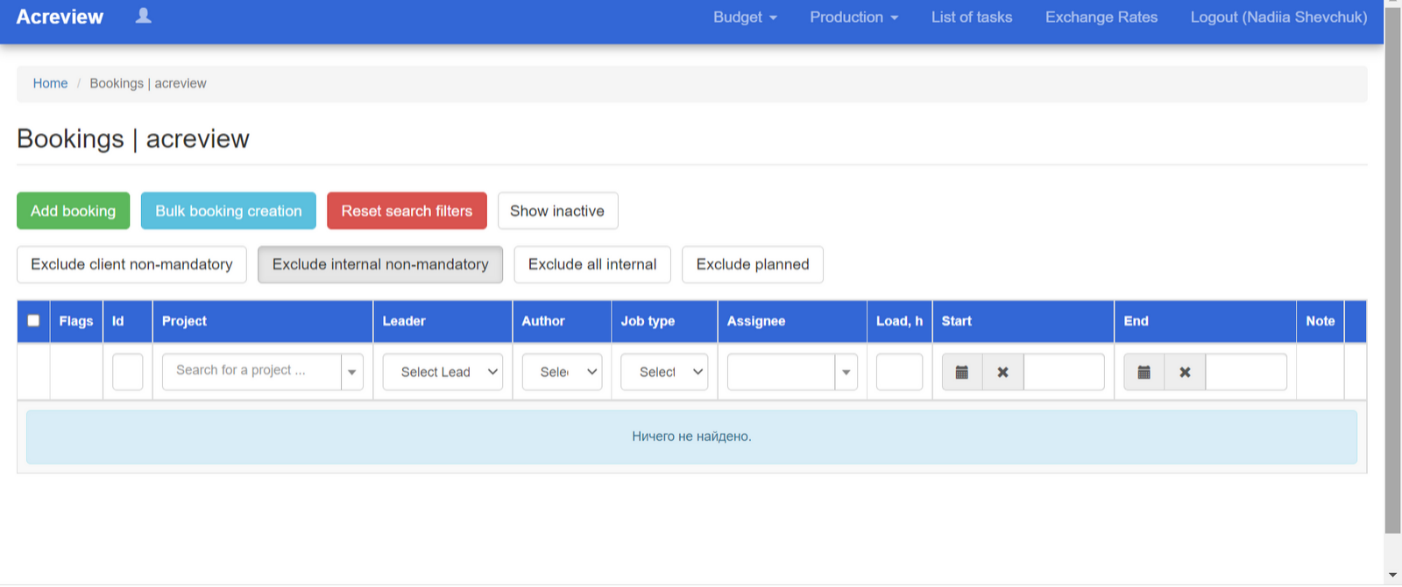Open the Author filter dropdown
The image size is (1402, 587).
pos(562,372)
